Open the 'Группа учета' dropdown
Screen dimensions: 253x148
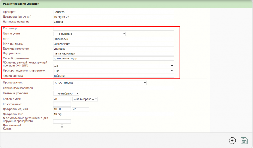(89, 34)
